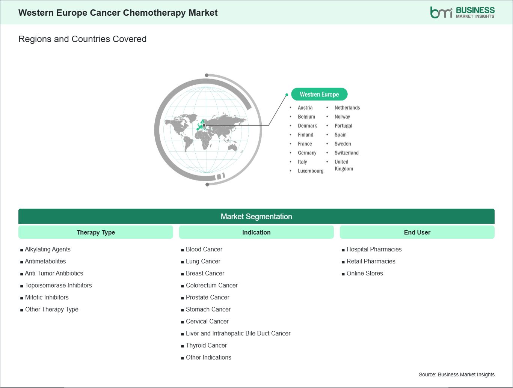The image size is (513, 388).
Task: Select the Alkylating Agents bullet item
Action: pos(48,249)
